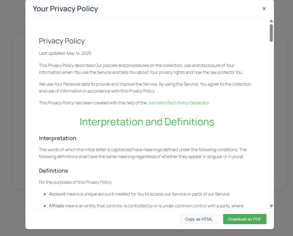Click the "Your Privacy Policy" dialog title

(65, 9)
